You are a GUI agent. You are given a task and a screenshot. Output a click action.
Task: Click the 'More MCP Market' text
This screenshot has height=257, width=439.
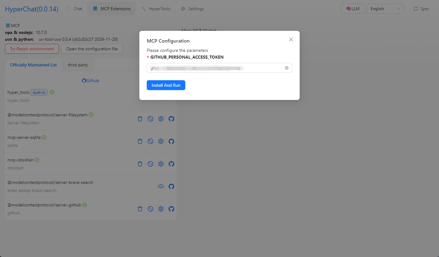[199, 31]
